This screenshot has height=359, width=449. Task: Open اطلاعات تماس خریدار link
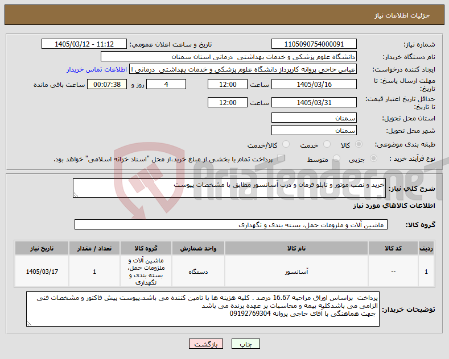(x=97, y=70)
